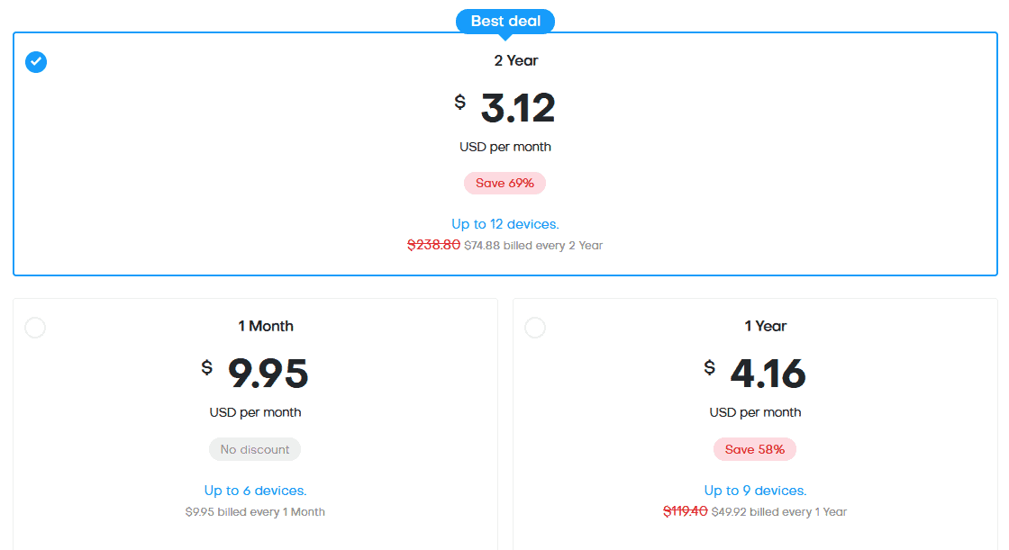Open the Up to 6 devices link
The width and height of the screenshot is (1009, 550).
tap(255, 491)
